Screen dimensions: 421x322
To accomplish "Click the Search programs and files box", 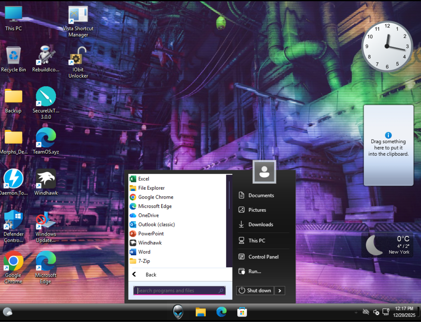I will (x=179, y=291).
